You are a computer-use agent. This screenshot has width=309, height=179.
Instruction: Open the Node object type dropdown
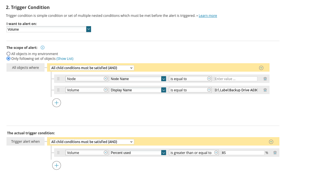tap(87, 79)
